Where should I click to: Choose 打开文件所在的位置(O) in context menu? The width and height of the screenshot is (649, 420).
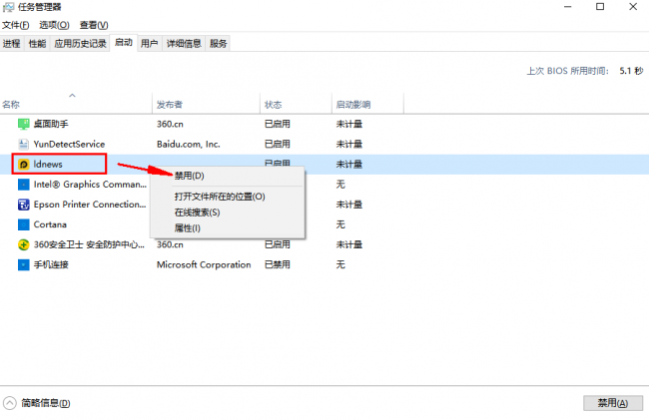click(228, 197)
